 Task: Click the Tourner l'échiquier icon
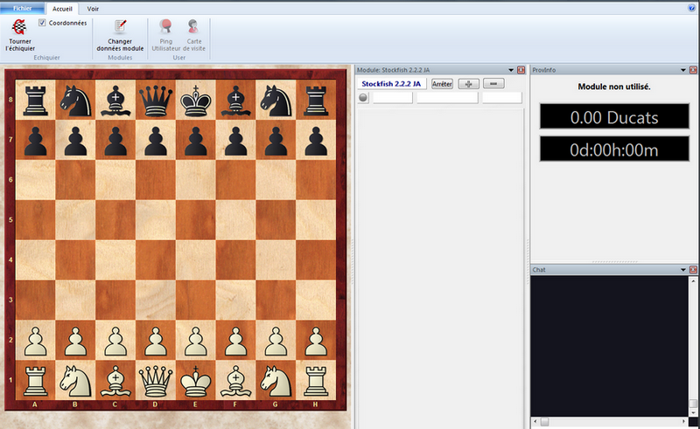[20, 28]
